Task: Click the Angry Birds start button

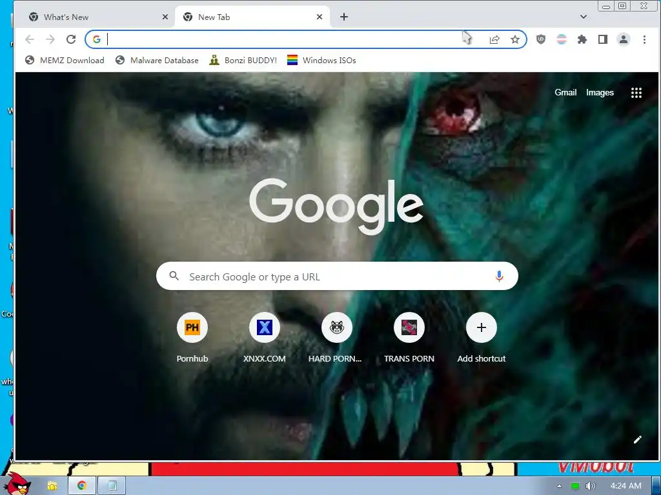Action: point(17,483)
